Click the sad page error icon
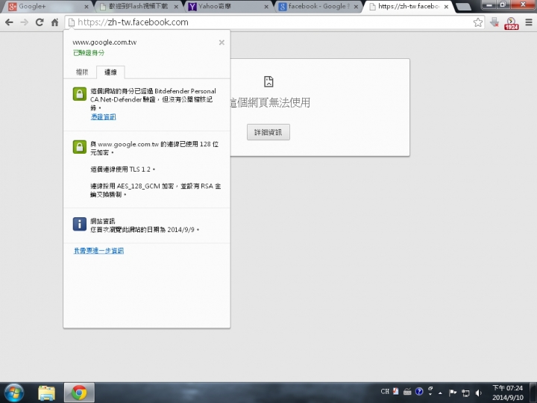The image size is (537, 403). (x=268, y=81)
